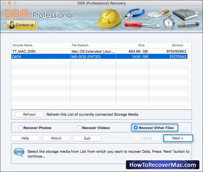Click the stopwatch icon
203x172 pixels.
tap(168, 22)
